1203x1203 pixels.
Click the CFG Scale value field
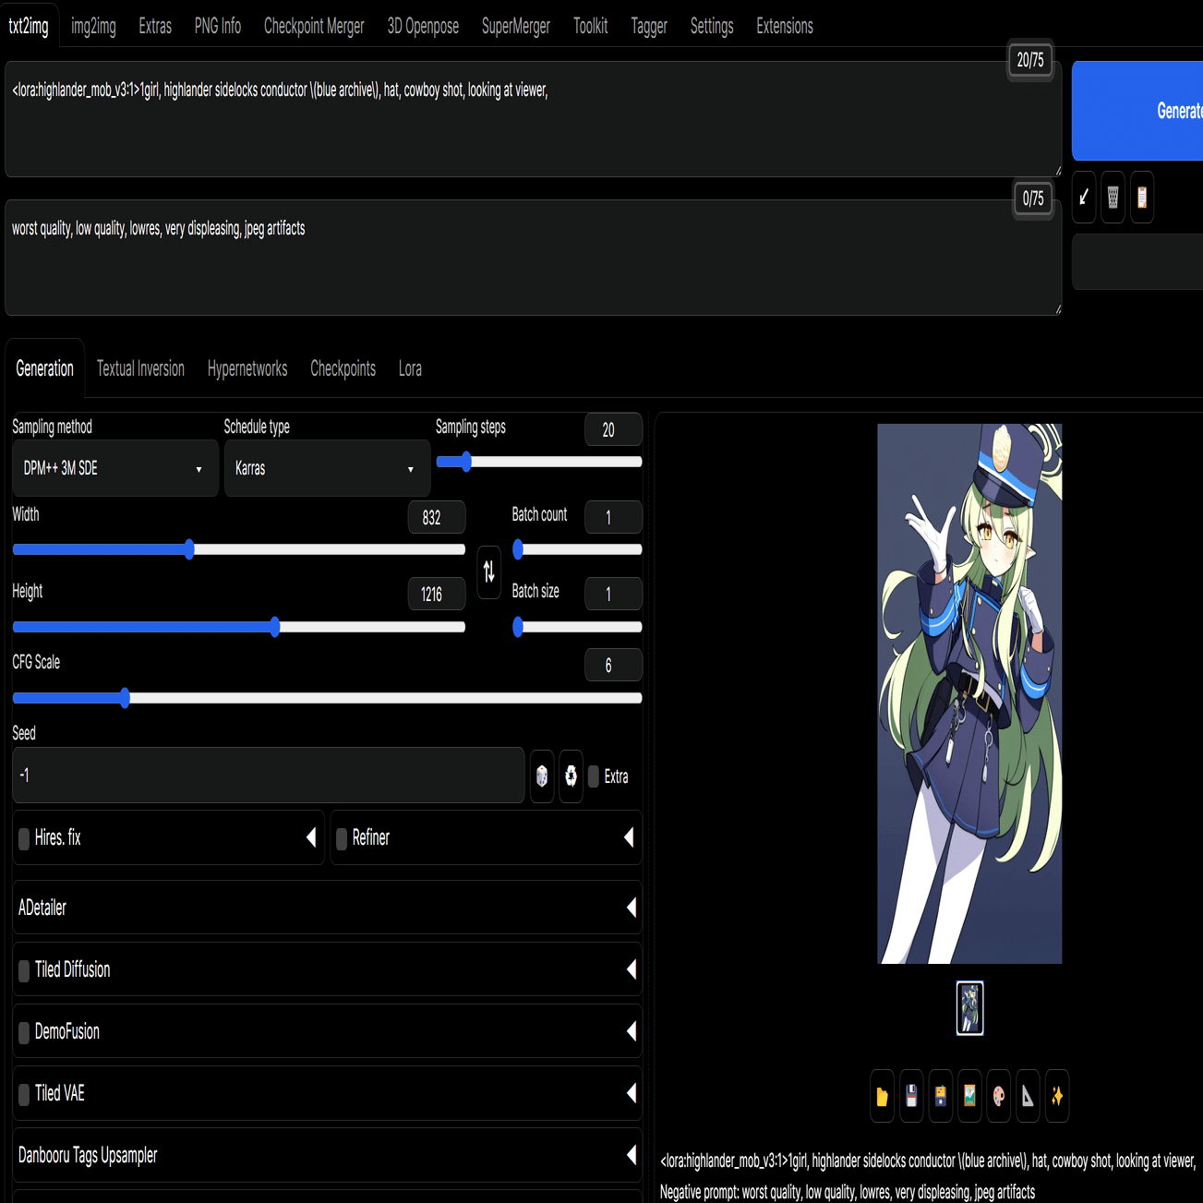(x=613, y=665)
